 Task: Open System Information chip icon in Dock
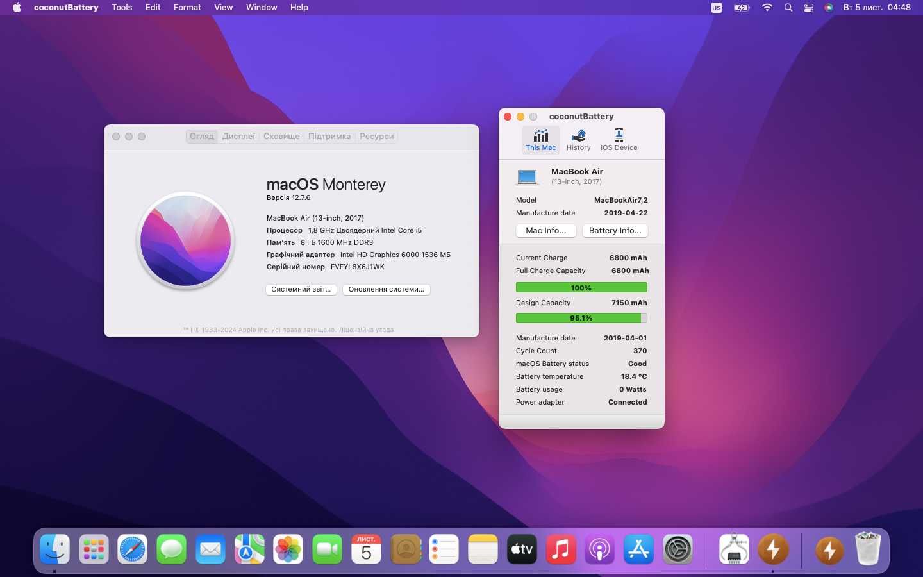734,549
